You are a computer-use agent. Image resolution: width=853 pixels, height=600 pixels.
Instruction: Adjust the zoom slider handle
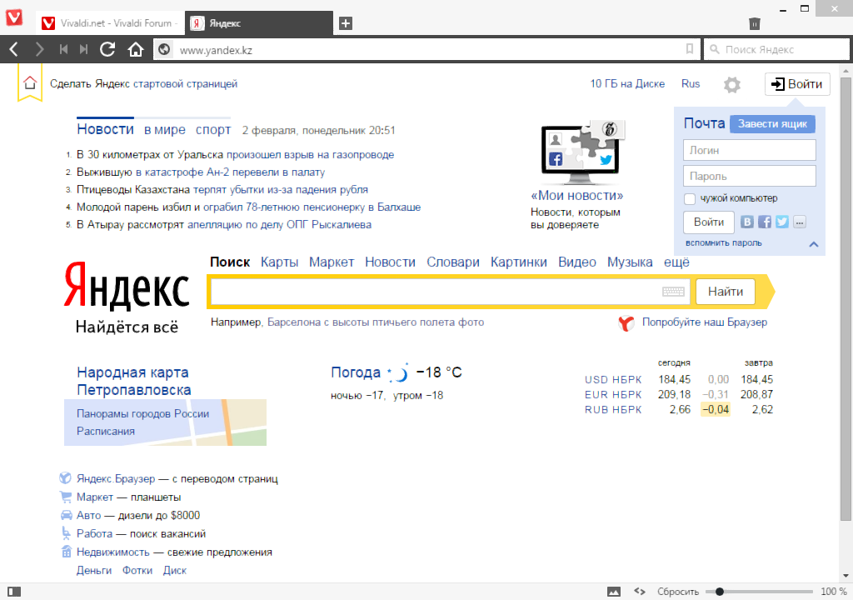point(719,592)
